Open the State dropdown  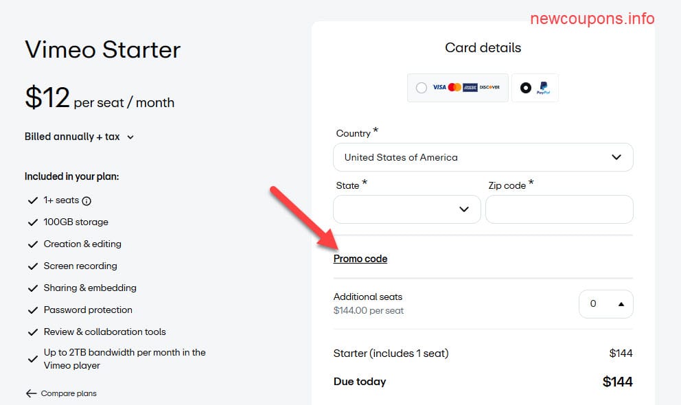click(x=406, y=209)
